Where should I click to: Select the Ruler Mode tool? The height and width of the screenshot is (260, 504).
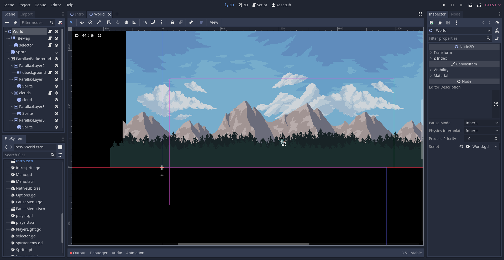point(134,23)
